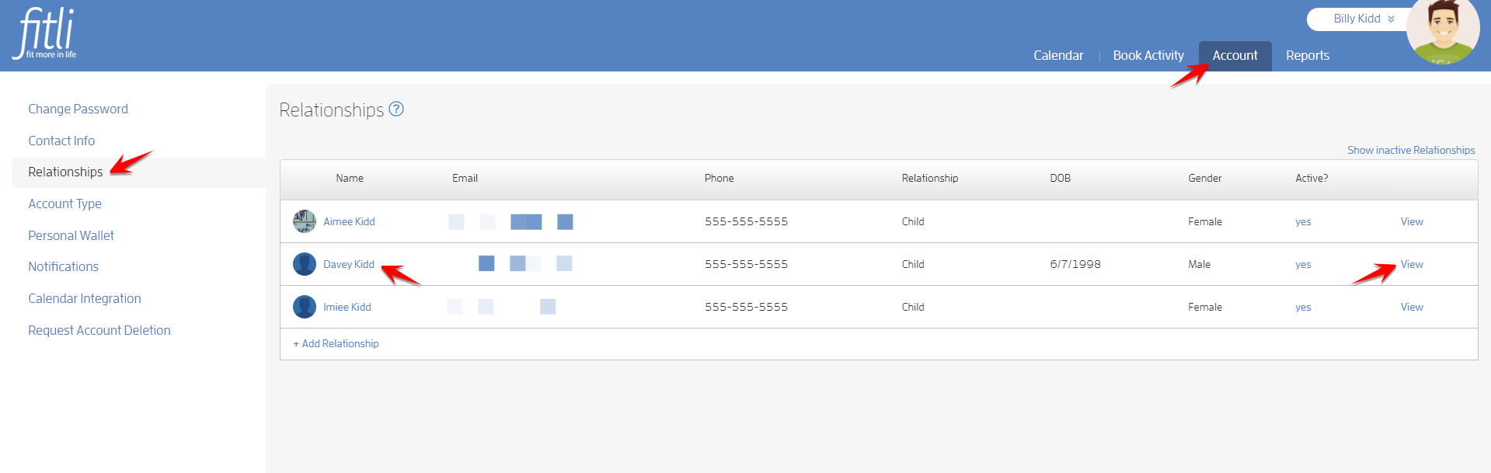Click Imiee Kidd's relationship Child cell

click(x=913, y=307)
